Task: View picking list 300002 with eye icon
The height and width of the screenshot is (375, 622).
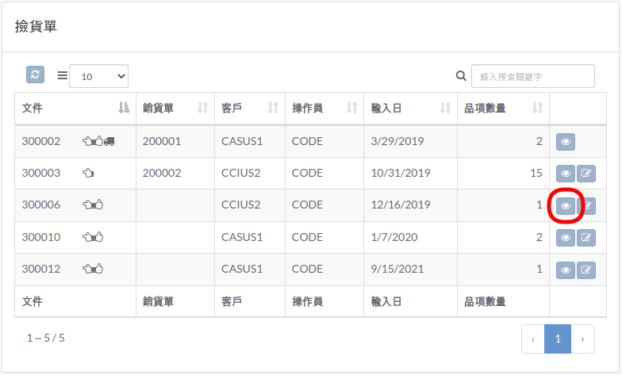Action: [566, 142]
